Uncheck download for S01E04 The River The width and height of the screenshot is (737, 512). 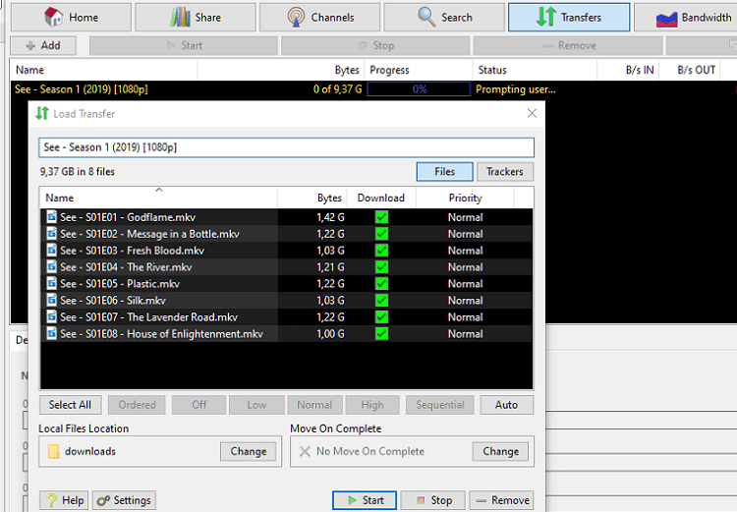(381, 267)
